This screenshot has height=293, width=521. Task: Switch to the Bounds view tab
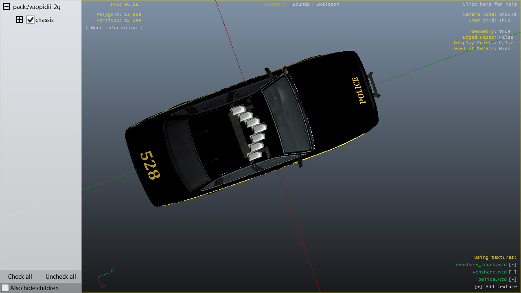pyautogui.click(x=301, y=4)
